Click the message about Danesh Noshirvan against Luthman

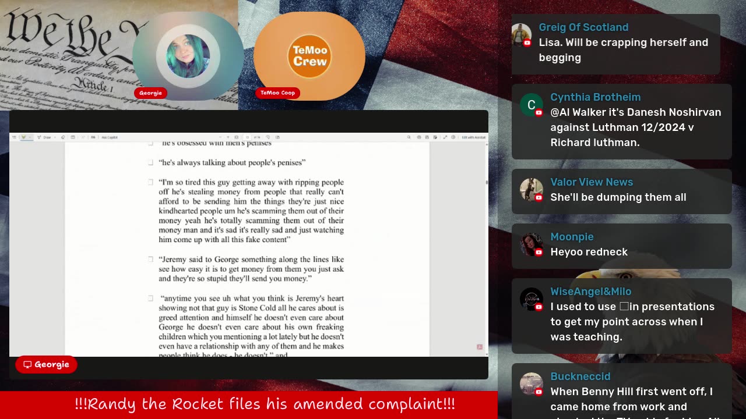(635, 127)
